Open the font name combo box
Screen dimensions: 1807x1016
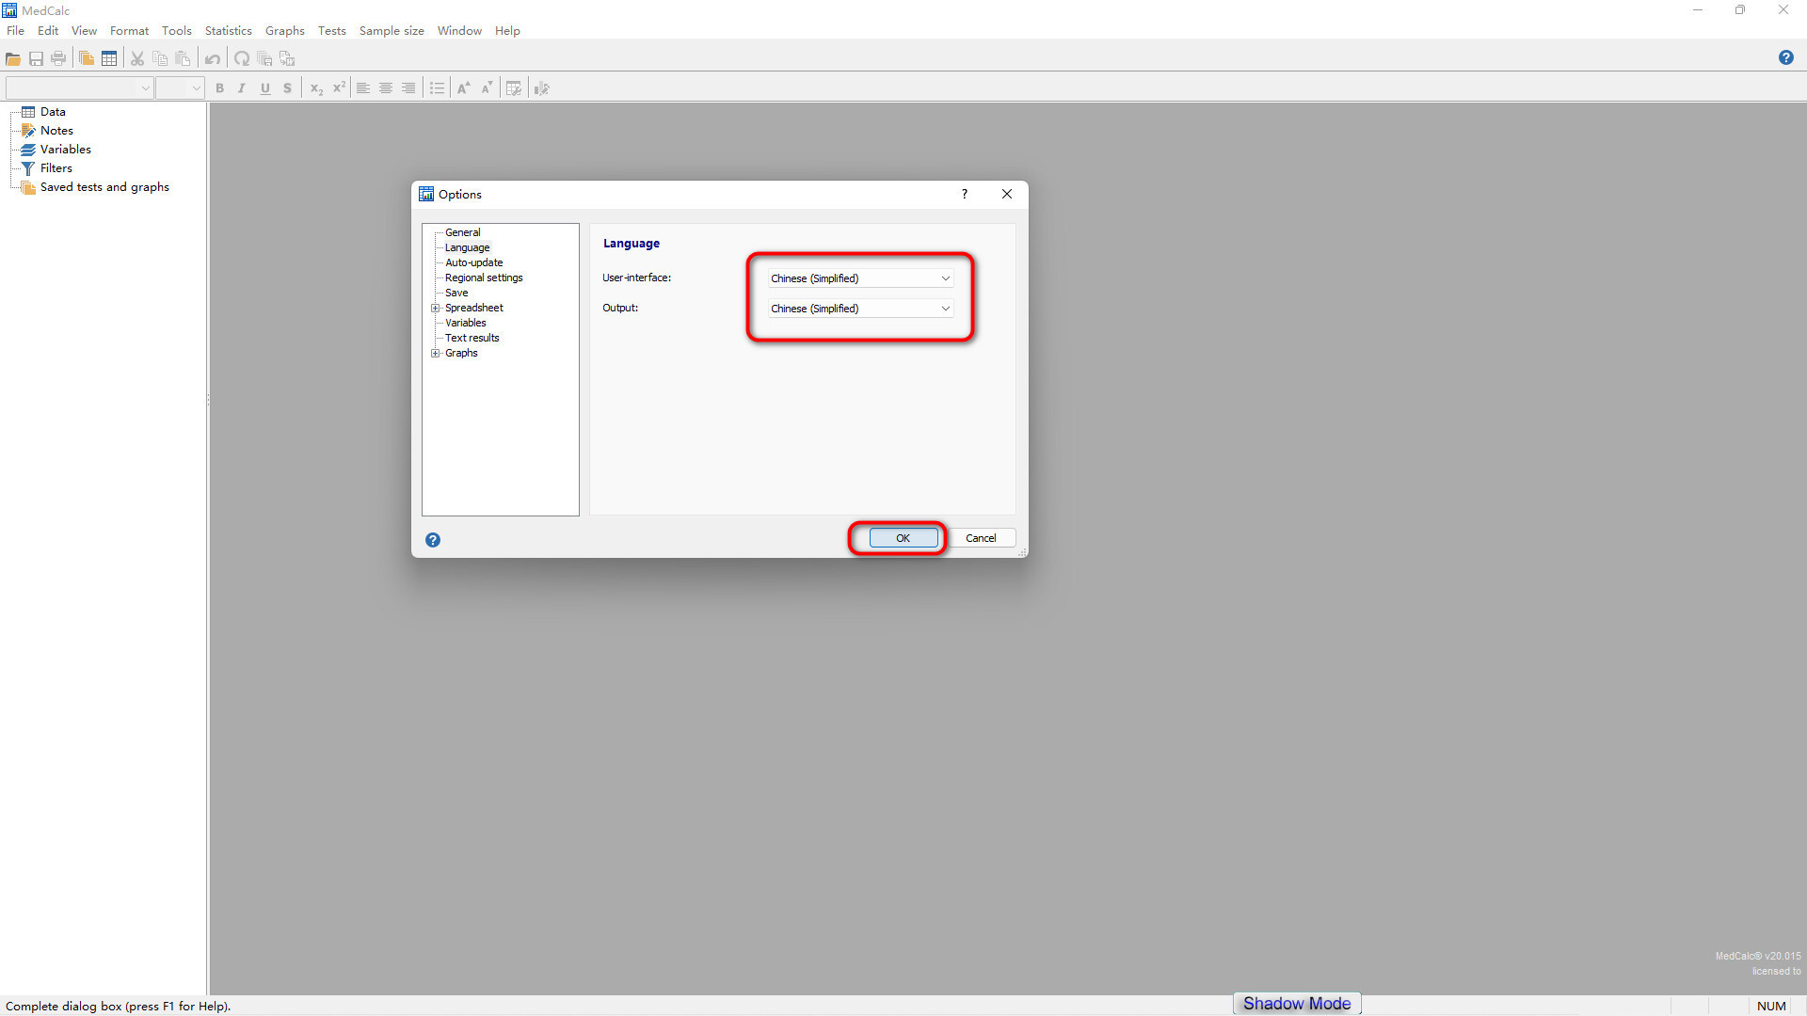point(79,88)
